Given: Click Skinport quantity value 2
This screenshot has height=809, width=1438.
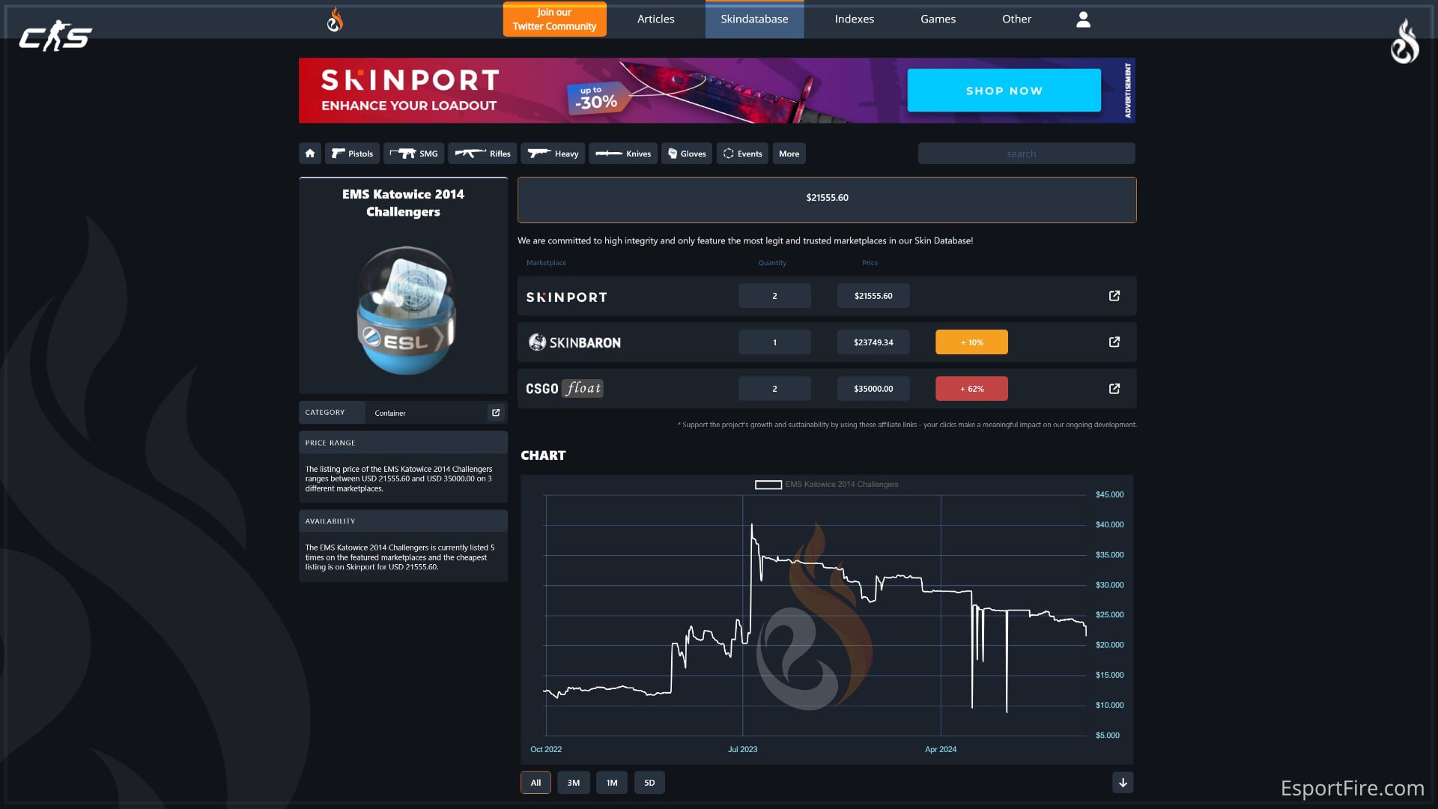Looking at the screenshot, I should (x=774, y=296).
